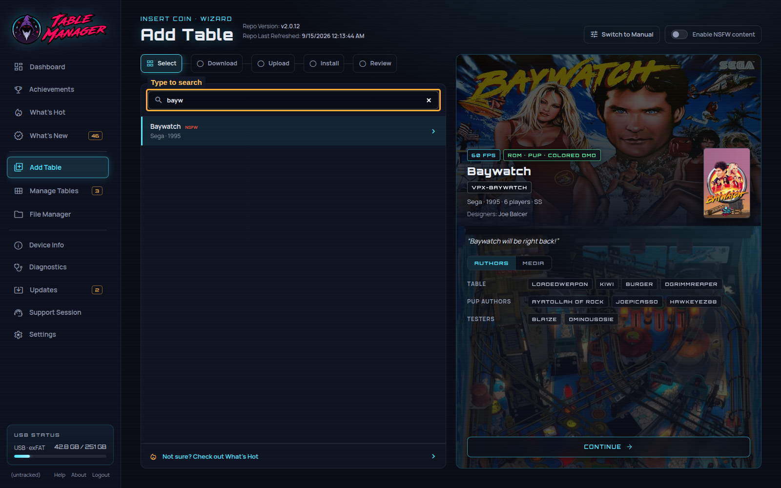The width and height of the screenshot is (781, 488).
Task: Click the LOADEDWEAPON author tag
Action: tap(560, 284)
